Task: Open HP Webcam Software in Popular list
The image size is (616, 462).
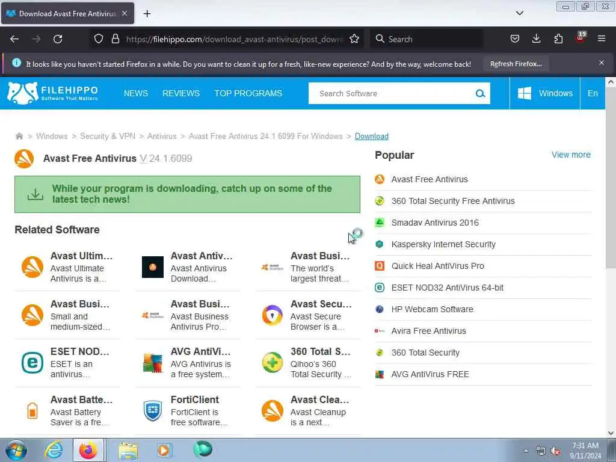Action: point(432,309)
